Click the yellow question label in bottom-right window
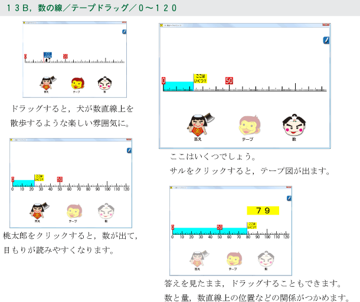The height and width of the screenshot is (302, 360). click(x=252, y=225)
